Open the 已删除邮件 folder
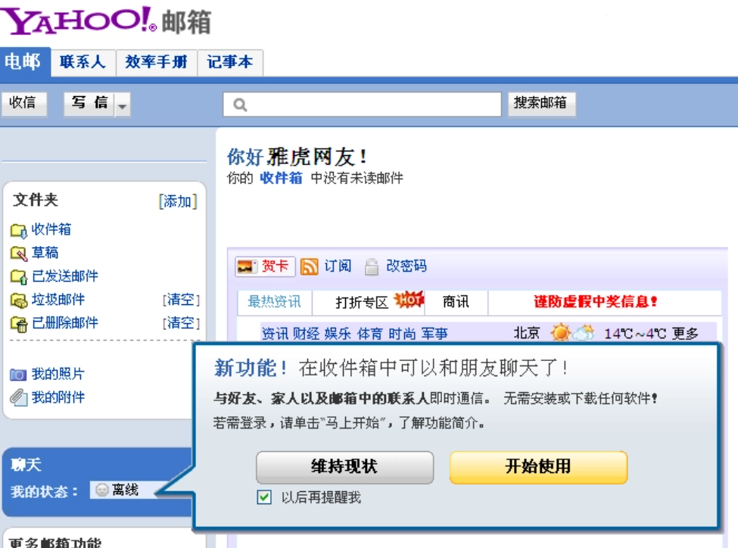 [65, 323]
